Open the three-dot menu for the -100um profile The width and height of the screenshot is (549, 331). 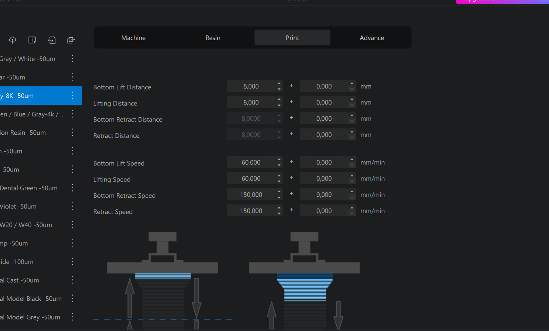[72, 262]
